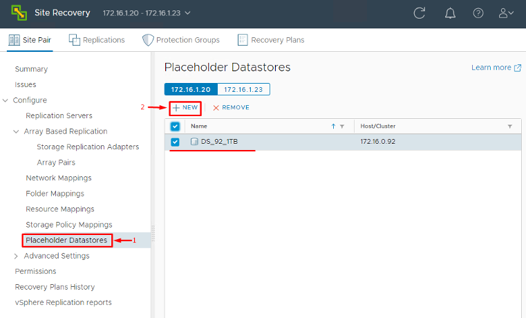The height and width of the screenshot is (318, 526).
Task: Open Folder Mappings
Action: [55, 194]
